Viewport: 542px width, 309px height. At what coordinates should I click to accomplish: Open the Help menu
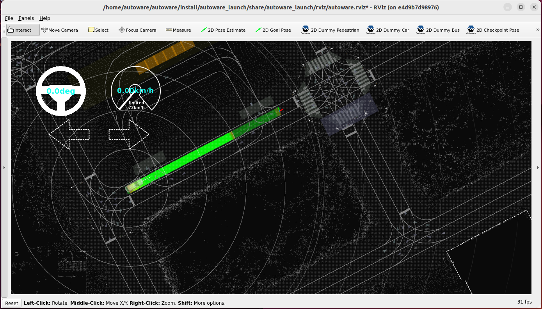(44, 18)
